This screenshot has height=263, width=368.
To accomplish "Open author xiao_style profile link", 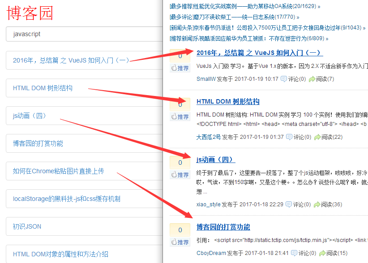I will [x=209, y=205].
